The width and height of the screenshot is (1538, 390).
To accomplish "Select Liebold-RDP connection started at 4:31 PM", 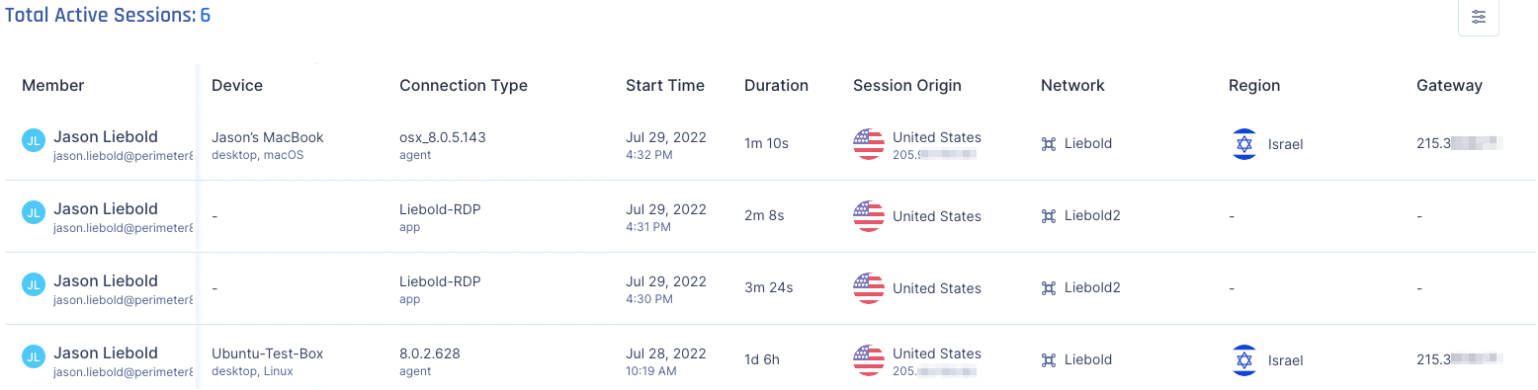I will pos(441,208).
